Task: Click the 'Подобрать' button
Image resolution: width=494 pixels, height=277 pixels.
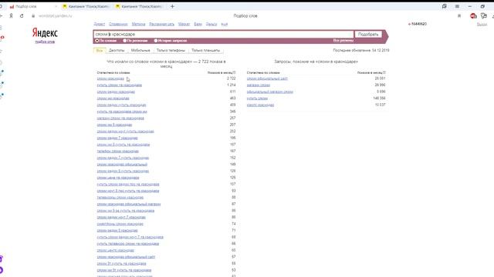Action: (368, 34)
